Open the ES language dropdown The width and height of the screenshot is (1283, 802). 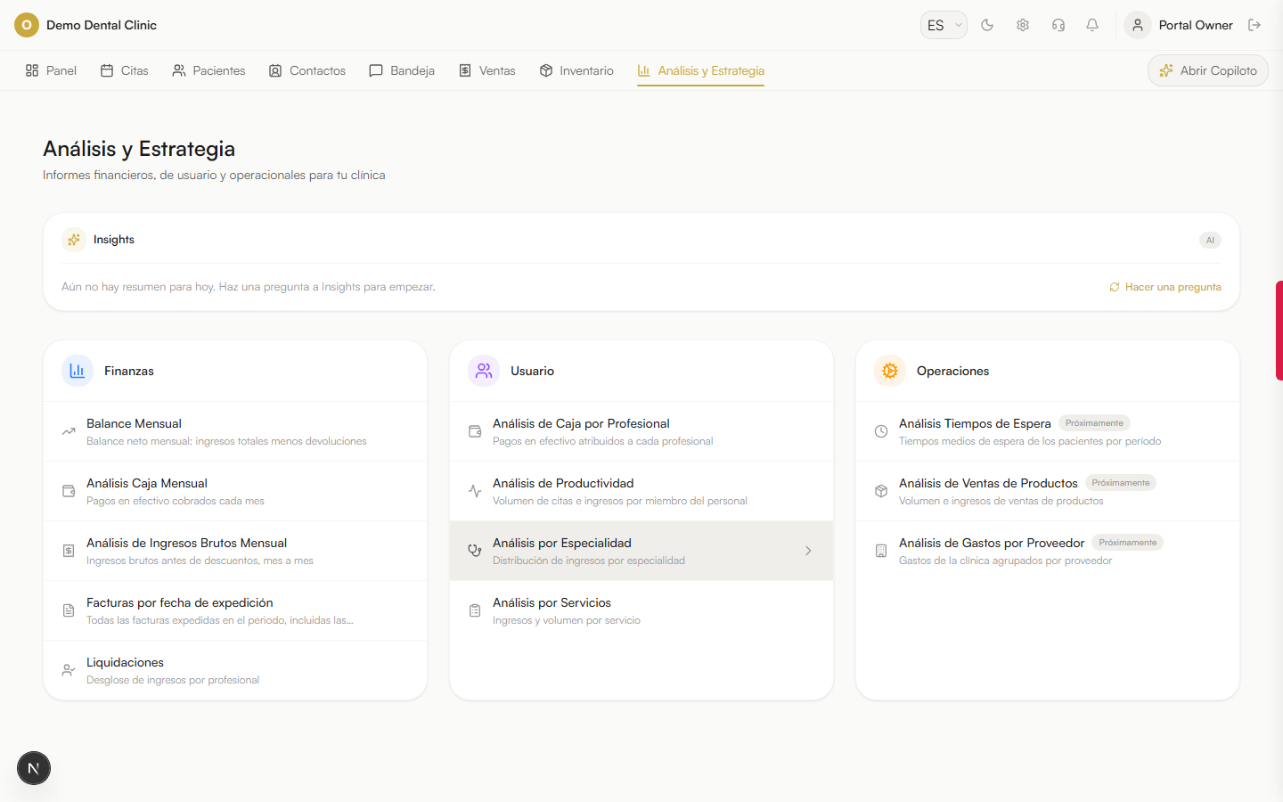pos(944,25)
